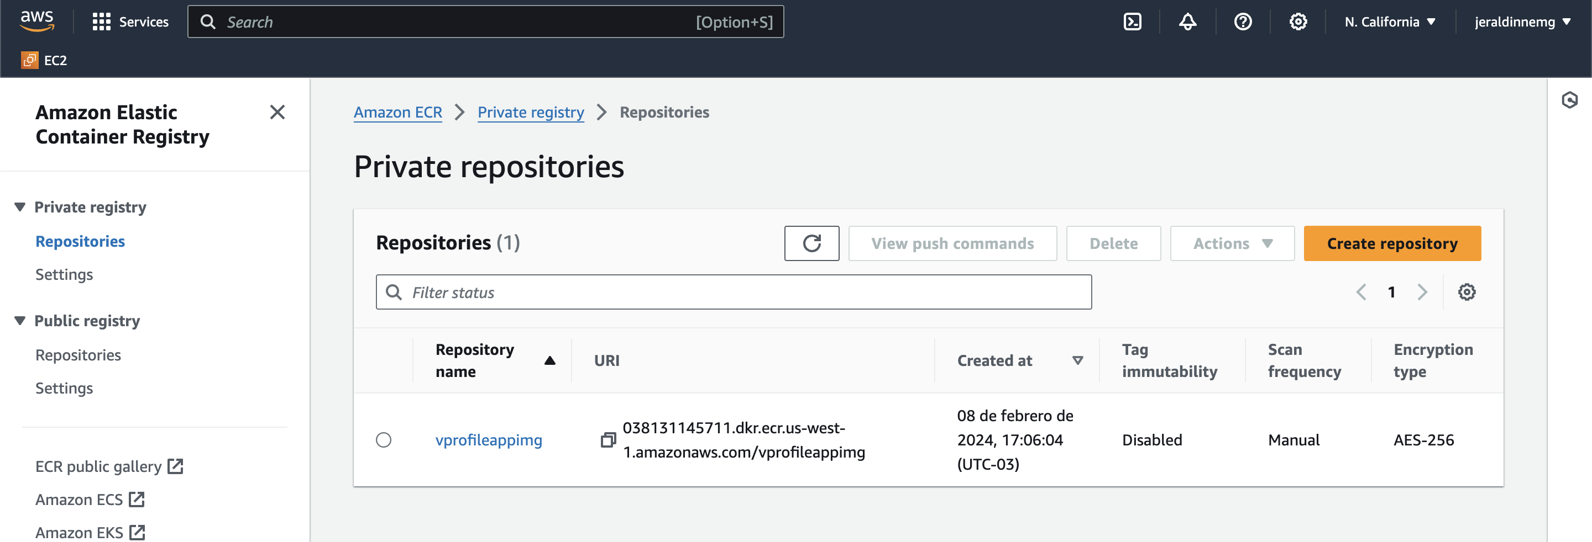
Task: Click View push commands button
Action: click(x=952, y=243)
